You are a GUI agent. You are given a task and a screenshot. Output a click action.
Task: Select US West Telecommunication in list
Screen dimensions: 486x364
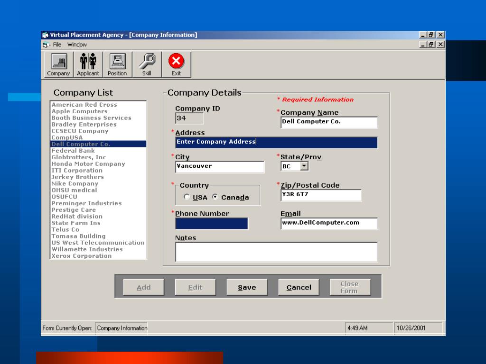(x=98, y=242)
